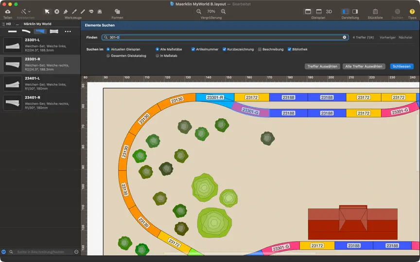Screen dimensions: 420x262
Task: Click the Treffer Auswählen button
Action: tap(322, 66)
